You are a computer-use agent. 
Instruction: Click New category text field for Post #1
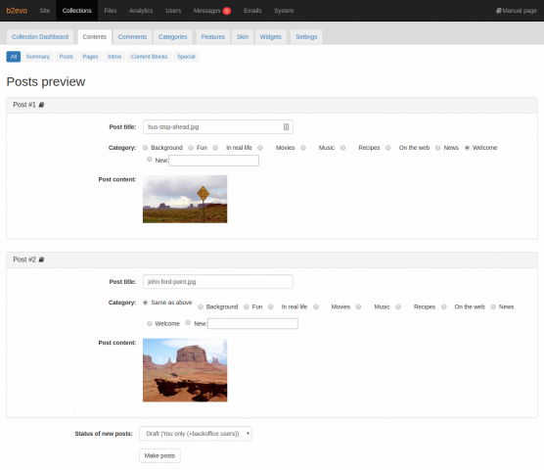point(213,161)
